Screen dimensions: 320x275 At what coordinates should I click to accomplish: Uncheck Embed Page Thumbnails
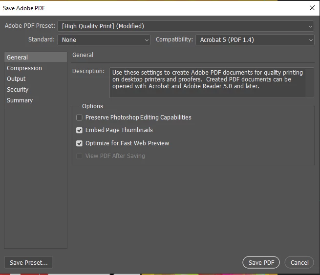point(79,130)
